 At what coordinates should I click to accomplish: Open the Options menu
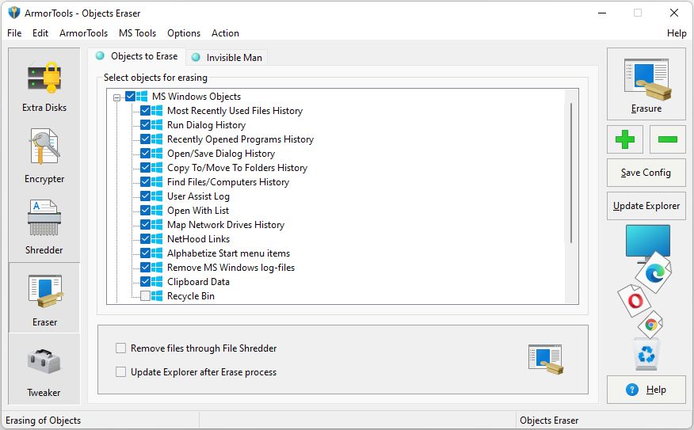point(184,33)
